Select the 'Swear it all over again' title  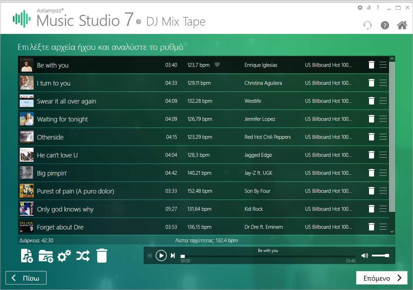tap(66, 101)
